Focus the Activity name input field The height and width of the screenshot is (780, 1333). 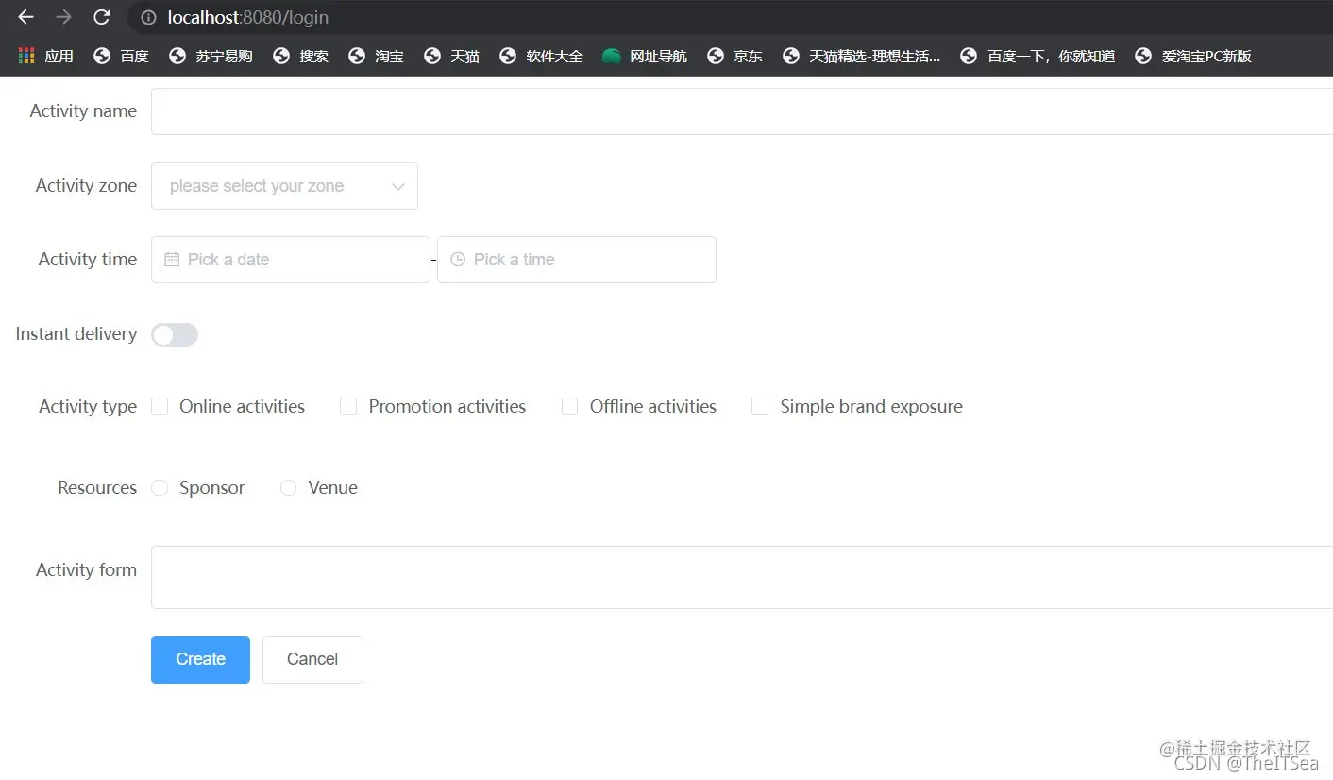click(742, 111)
